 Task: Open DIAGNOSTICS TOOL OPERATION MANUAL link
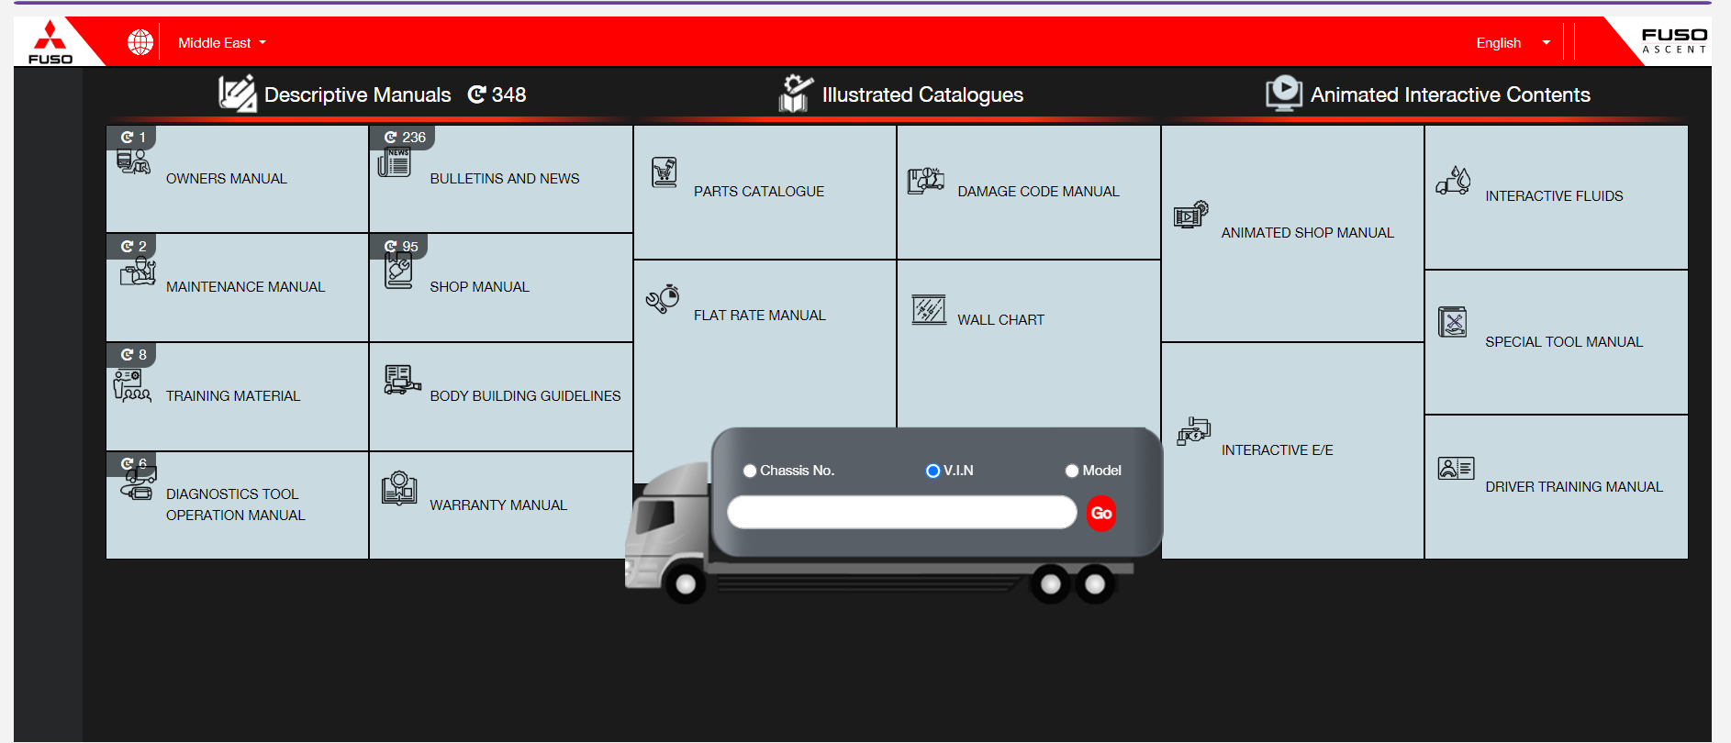235,505
